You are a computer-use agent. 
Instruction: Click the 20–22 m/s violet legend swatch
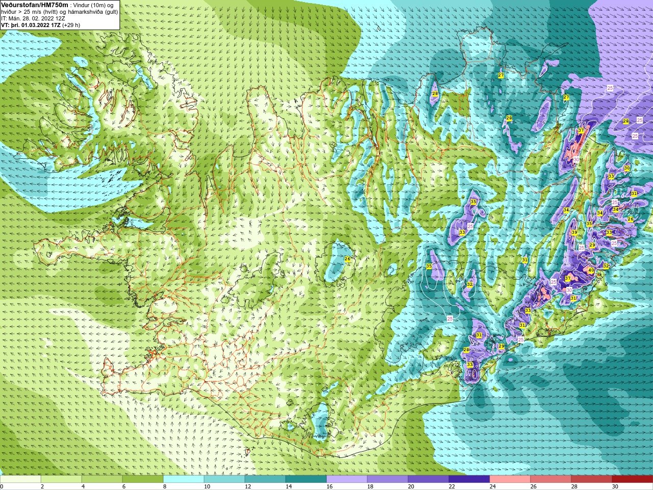pyautogui.click(x=429, y=479)
